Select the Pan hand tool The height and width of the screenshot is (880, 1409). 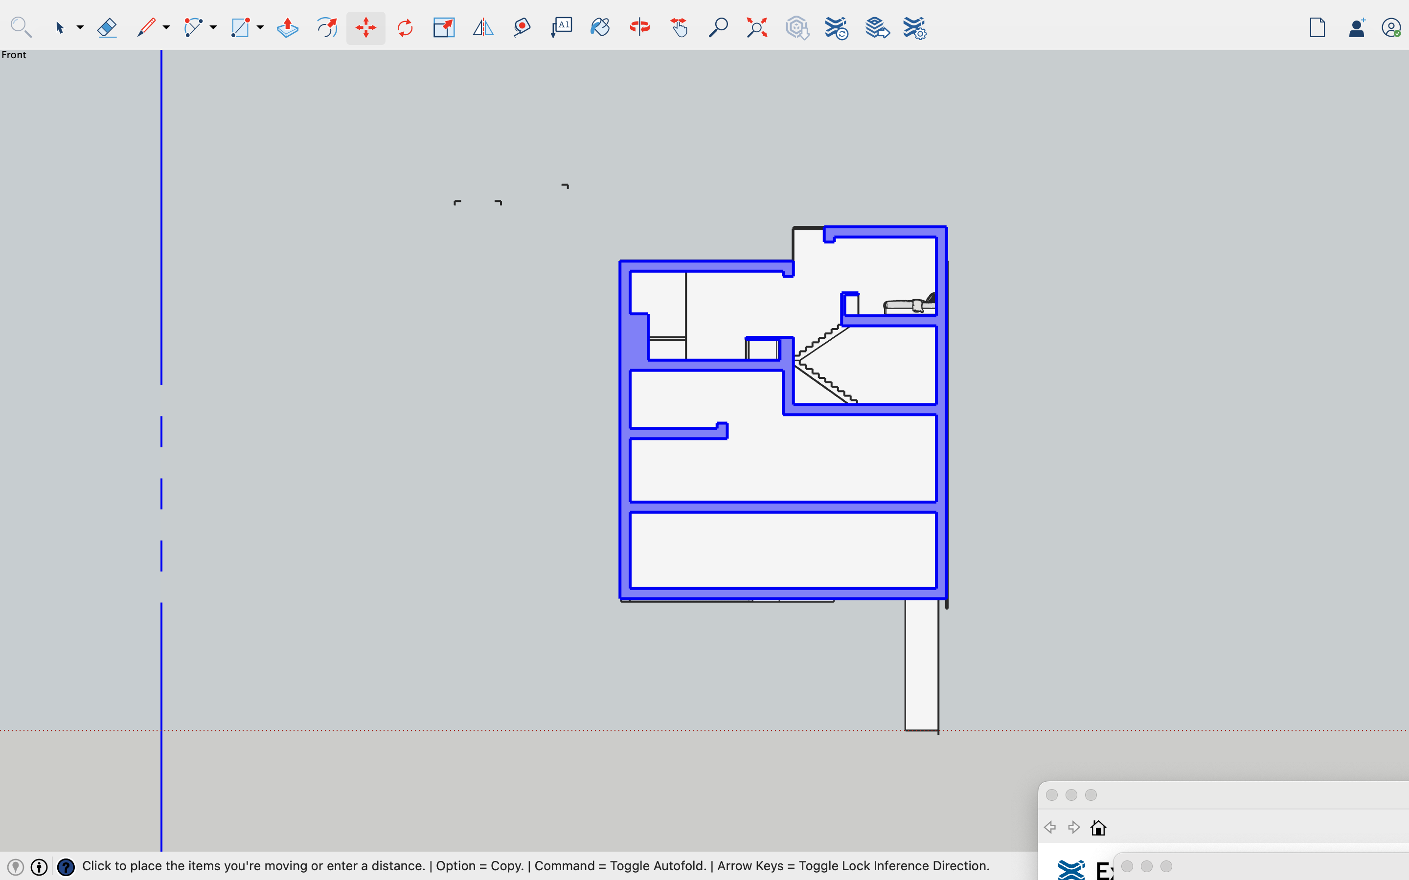click(x=679, y=27)
